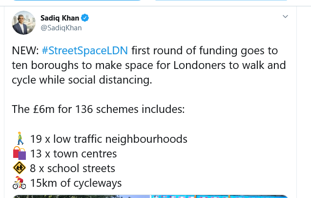This screenshot has width=311, height=198.
Task: Click the walking pedestrian emoji icon
Action: coord(20,139)
